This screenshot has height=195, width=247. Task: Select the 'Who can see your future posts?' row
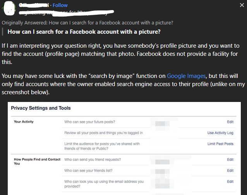[x=149, y=122]
